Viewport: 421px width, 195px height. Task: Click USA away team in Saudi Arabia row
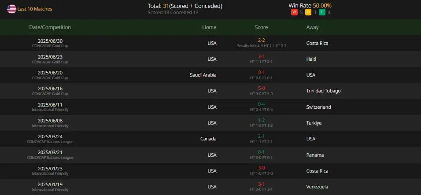click(x=310, y=75)
